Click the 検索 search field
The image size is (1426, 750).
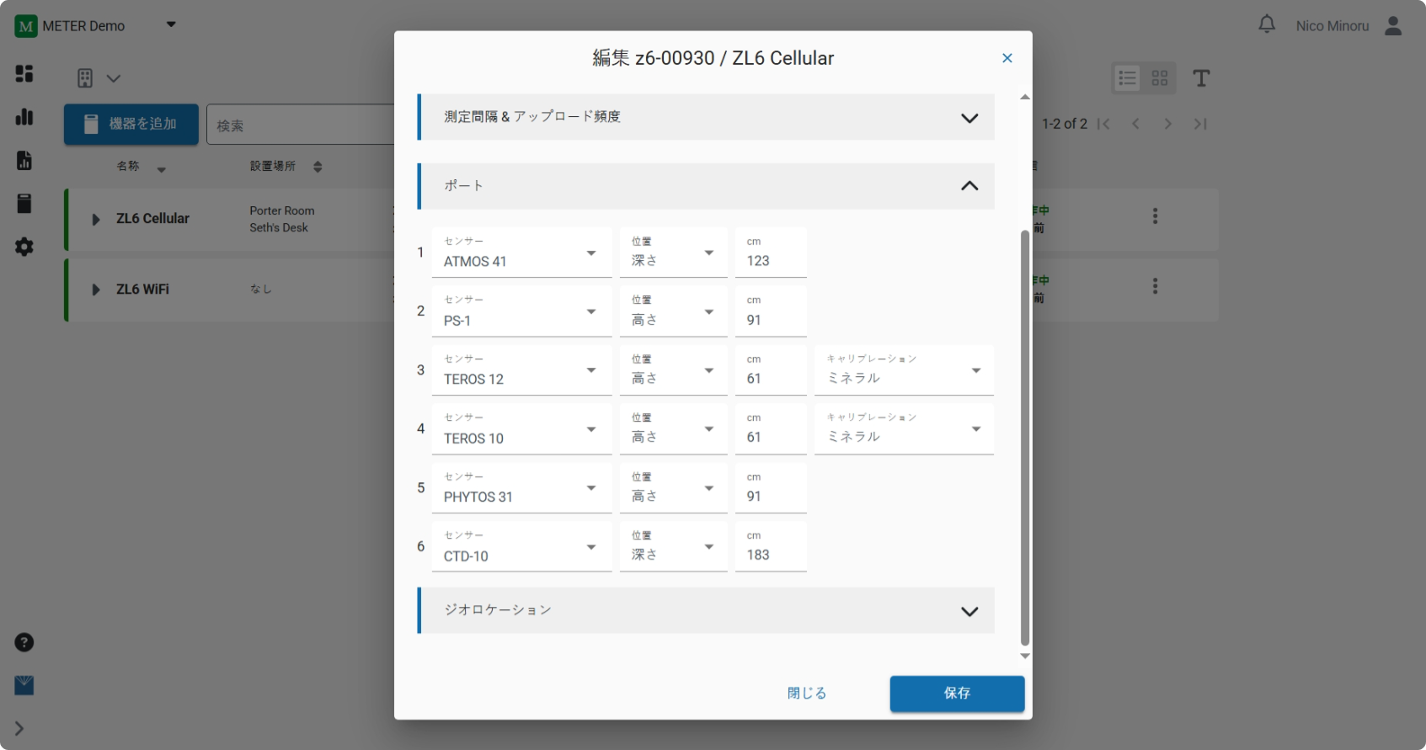301,125
